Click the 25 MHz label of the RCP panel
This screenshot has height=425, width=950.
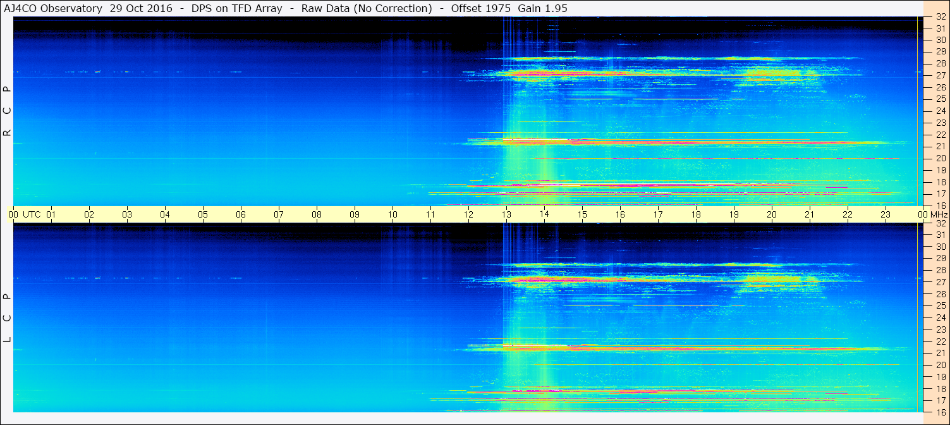[940, 99]
